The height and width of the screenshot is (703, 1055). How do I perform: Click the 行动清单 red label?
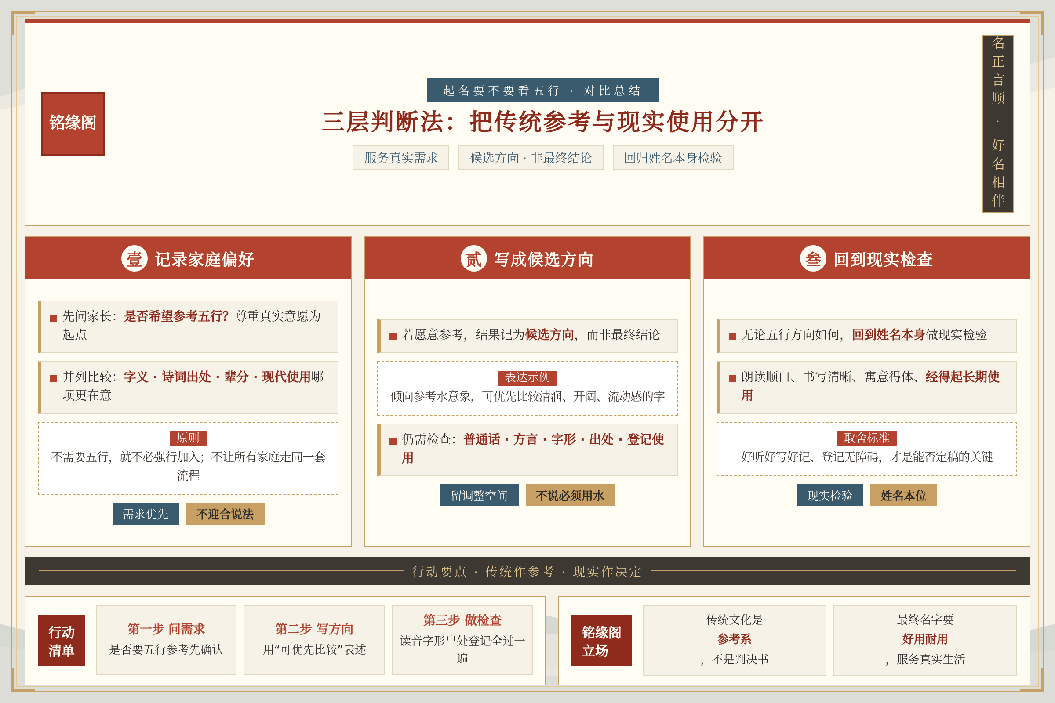point(62,641)
